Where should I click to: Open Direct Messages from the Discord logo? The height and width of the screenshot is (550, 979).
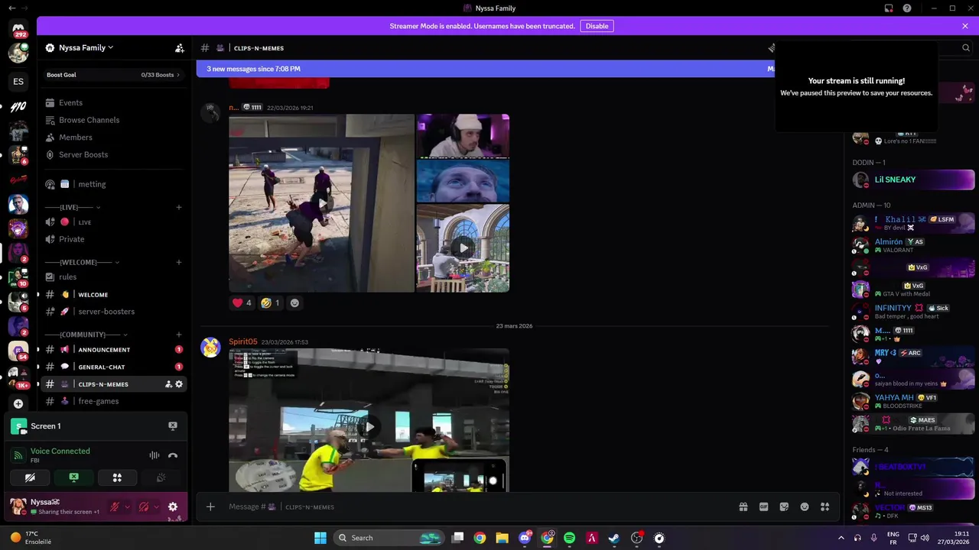click(x=18, y=28)
